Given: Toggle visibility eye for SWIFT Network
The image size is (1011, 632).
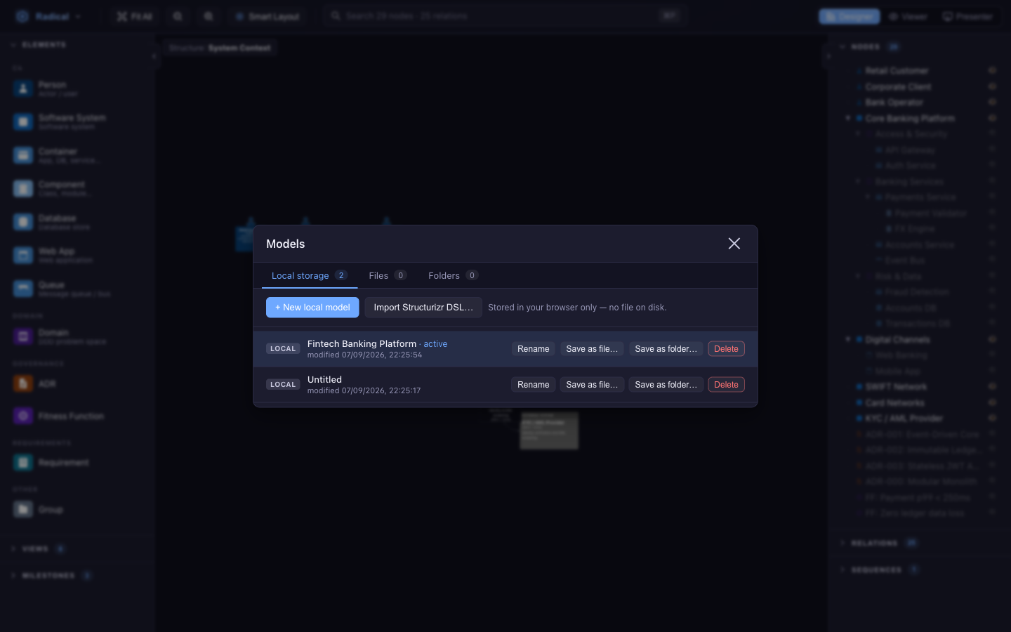Looking at the screenshot, I should tap(992, 386).
